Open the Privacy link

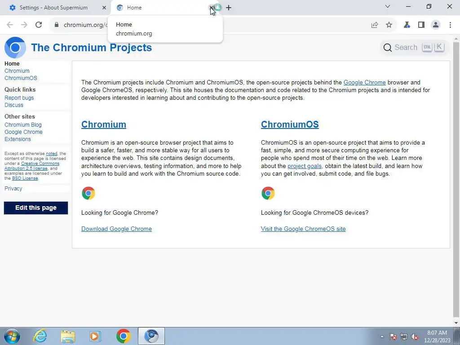13,189
